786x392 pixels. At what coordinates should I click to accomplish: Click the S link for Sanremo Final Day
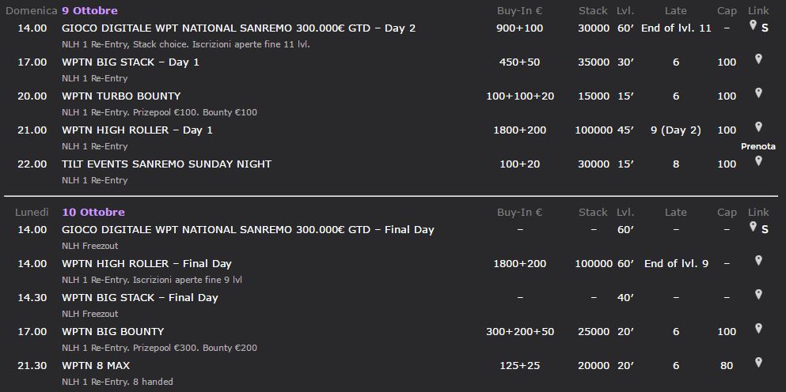[765, 230]
